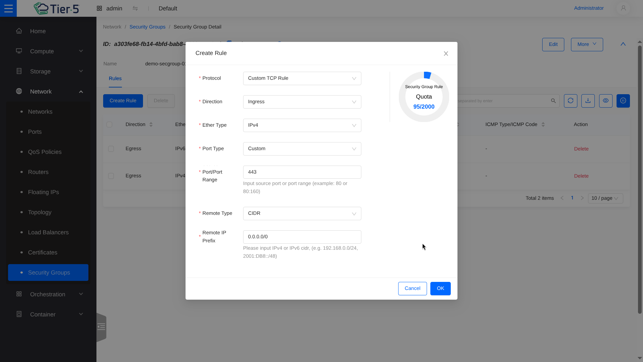Tick the checkbox for the IPv4 Egress row
Screen dimensions: 643x362
111,176
